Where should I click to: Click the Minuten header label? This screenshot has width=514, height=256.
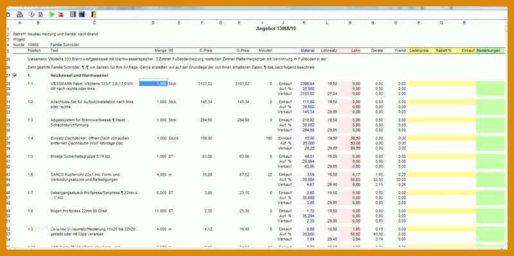coord(266,51)
